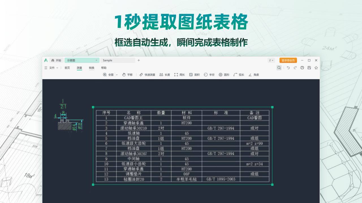The image size is (362, 203).
Task: Open the tab count dropdown showing 2
Action: (x=271, y=60)
